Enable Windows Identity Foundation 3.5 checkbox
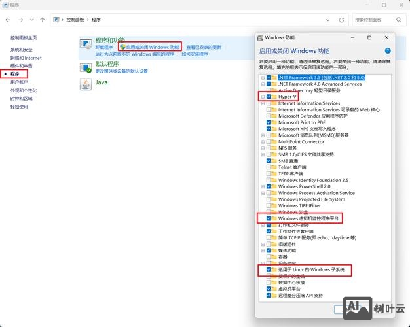410x327 pixels. (269, 180)
